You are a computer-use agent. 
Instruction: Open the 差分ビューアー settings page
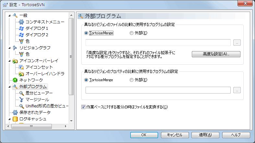[39, 93]
